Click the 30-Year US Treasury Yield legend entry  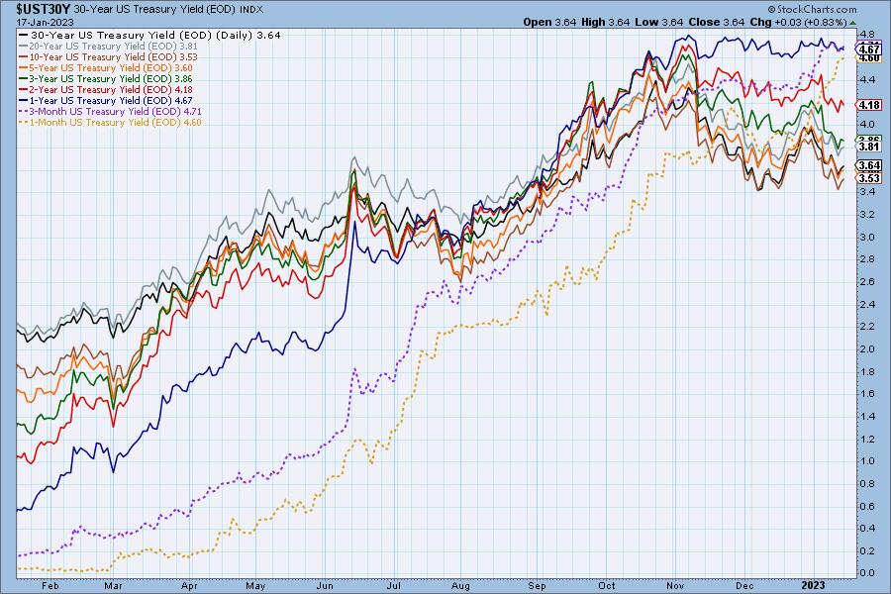click(149, 35)
